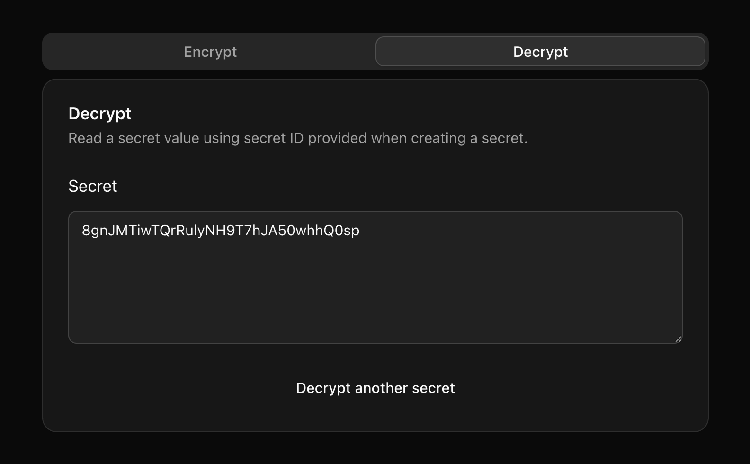Click the Decrypt another secret button
Viewport: 750px width, 464px height.
(x=375, y=388)
